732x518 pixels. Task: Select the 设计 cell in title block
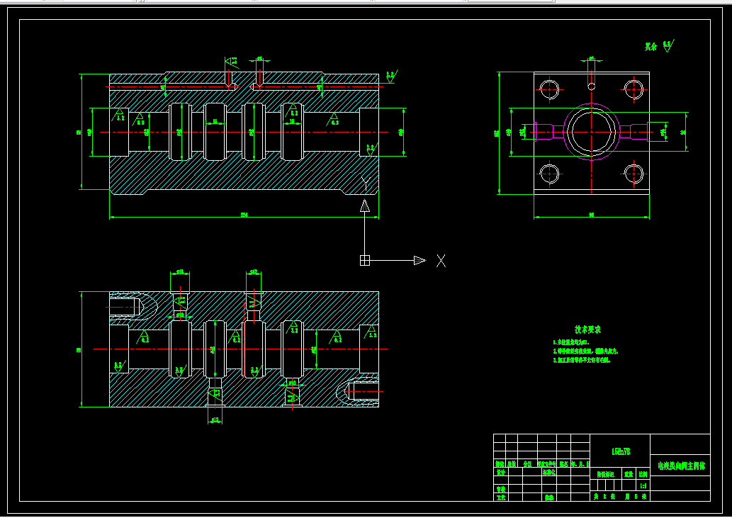coord(500,472)
